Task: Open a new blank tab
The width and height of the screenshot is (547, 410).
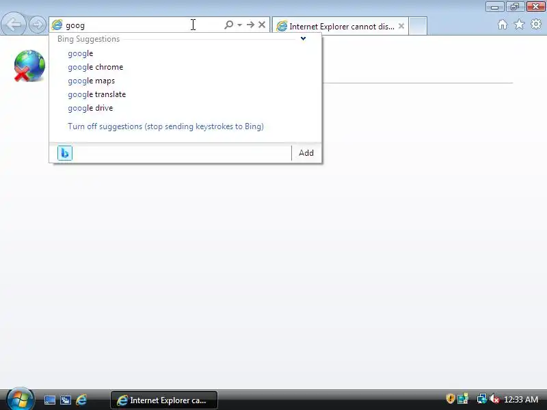Action: tap(418, 26)
